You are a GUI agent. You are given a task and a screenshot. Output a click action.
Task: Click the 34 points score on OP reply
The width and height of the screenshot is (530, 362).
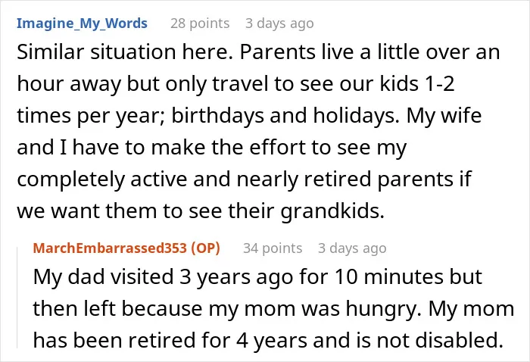[273, 248]
